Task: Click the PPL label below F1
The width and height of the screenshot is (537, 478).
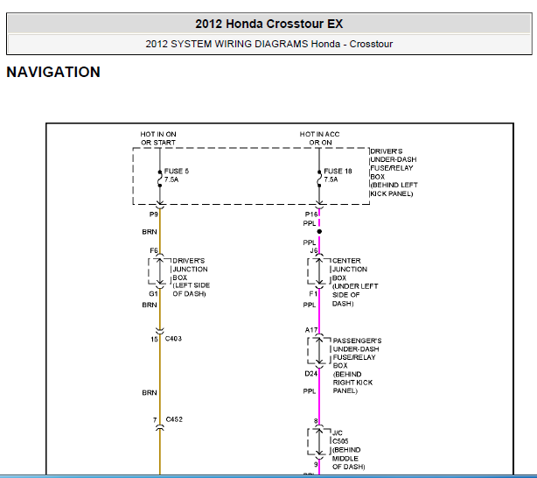Action: [x=310, y=305]
